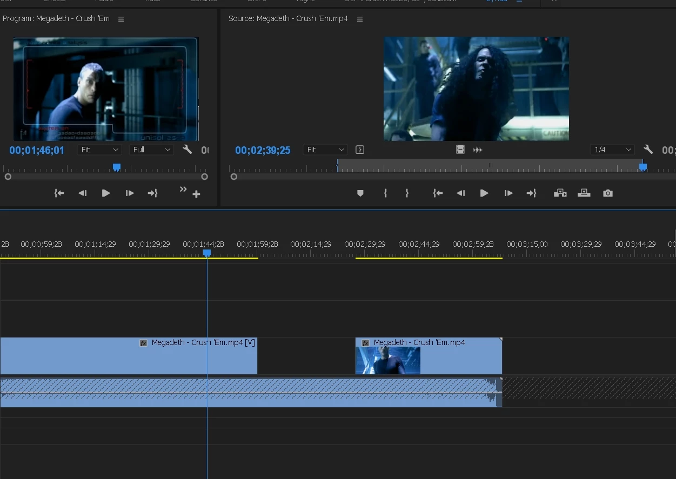676x479 pixels.
Task: Click timeline ruler at 00;02;14;29
Action: coord(311,244)
